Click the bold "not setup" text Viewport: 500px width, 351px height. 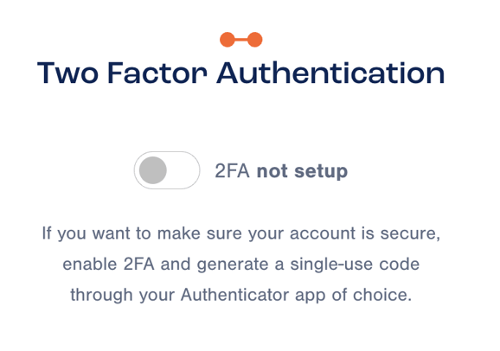pos(302,171)
